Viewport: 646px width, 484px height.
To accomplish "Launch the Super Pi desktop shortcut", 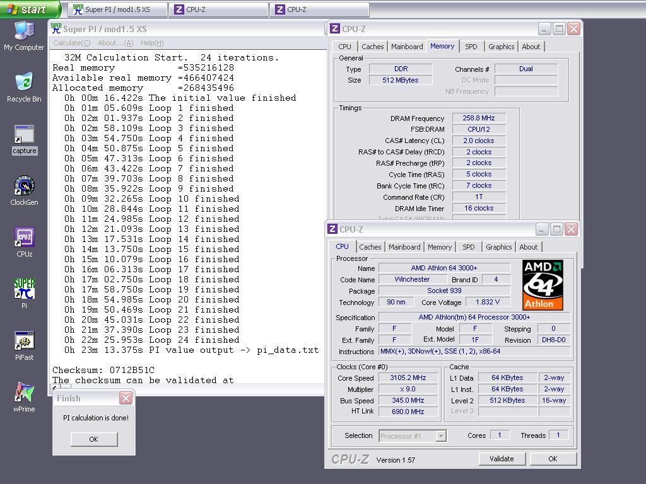I will click(x=24, y=294).
